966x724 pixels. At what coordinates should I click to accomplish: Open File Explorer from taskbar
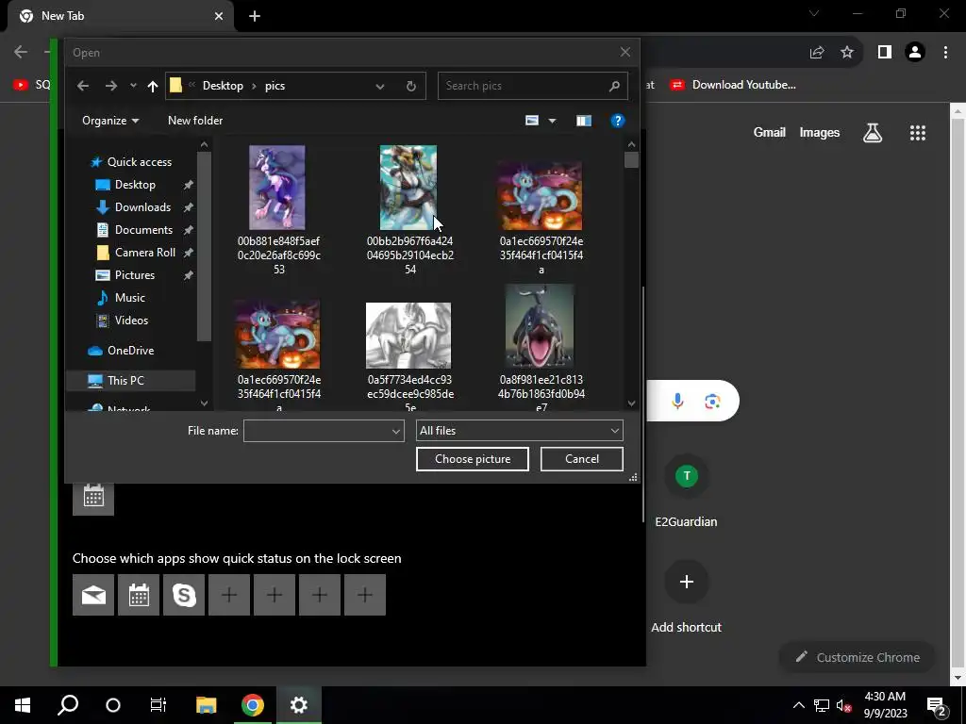206,705
